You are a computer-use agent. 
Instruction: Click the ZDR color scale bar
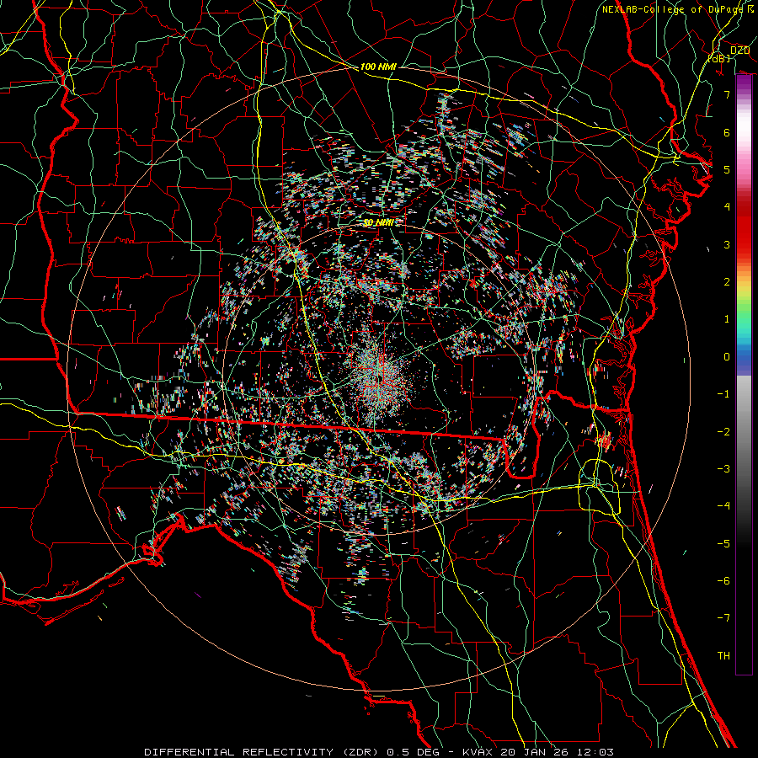pyautogui.click(x=744, y=375)
